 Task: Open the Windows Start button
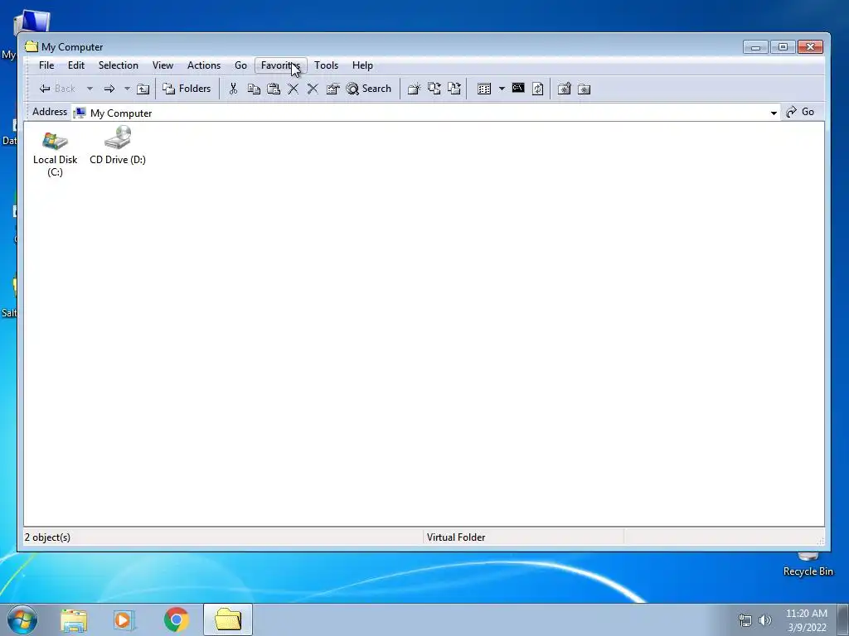pyautogui.click(x=22, y=619)
